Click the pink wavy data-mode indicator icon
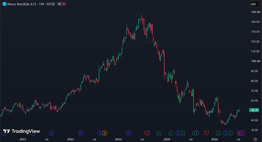 click(64, 4)
